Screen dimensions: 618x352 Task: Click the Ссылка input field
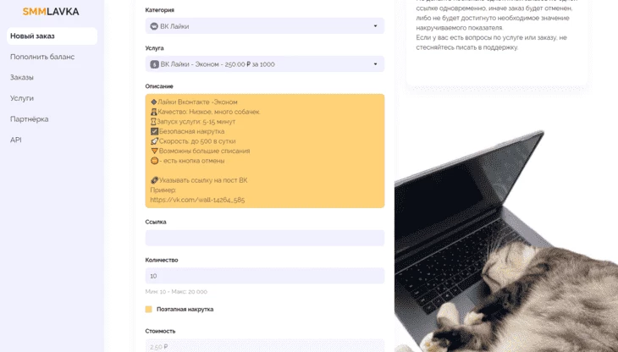pyautogui.click(x=265, y=238)
